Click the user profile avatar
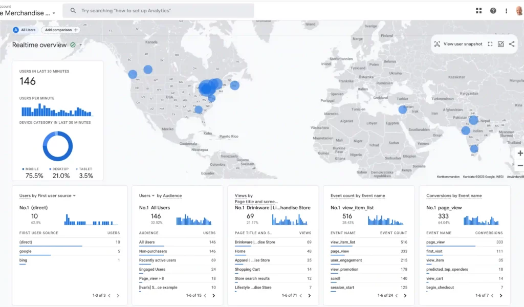The width and height of the screenshot is (524, 307). coord(519,11)
